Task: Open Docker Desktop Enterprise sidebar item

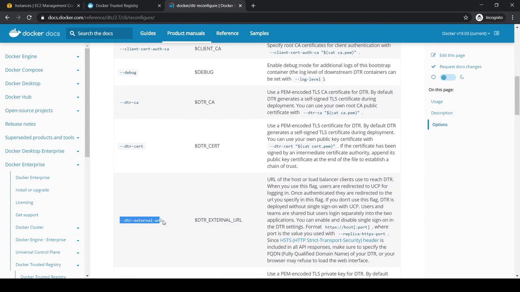Action: click(x=35, y=151)
